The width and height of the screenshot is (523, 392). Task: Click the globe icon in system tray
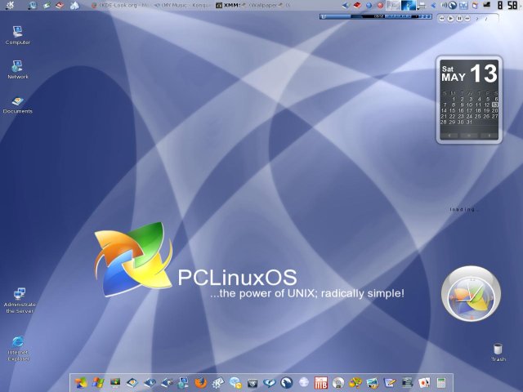[x=452, y=5]
